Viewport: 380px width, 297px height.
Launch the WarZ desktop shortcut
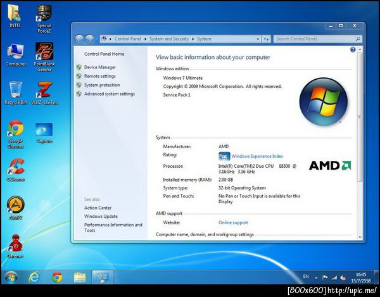point(44,93)
